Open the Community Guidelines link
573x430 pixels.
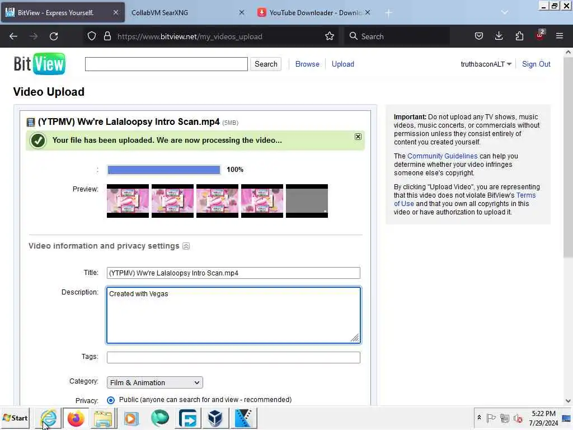coord(442,156)
